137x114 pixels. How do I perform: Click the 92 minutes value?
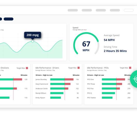coord(78,93)
